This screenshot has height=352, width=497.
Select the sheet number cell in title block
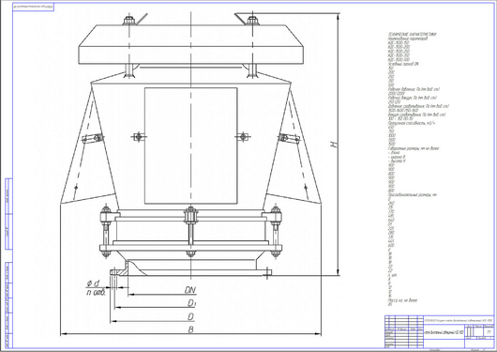pyautogui.click(x=489, y=331)
